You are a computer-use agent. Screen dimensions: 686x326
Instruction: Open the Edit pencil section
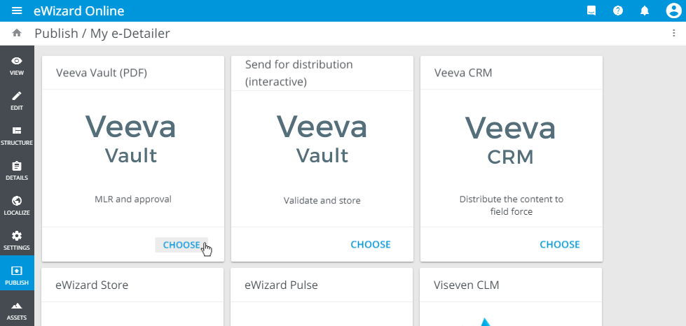coord(17,100)
